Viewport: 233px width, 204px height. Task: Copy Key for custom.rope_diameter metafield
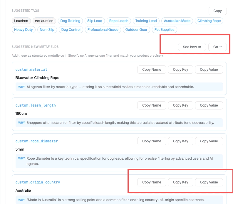pos(180,141)
